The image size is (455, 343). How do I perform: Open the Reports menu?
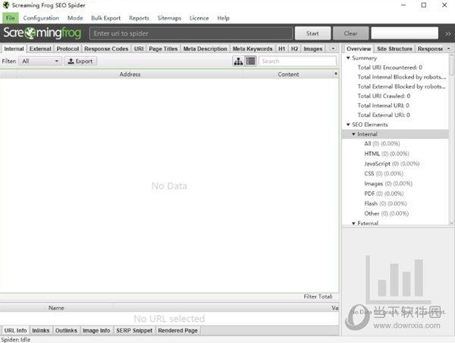[139, 18]
